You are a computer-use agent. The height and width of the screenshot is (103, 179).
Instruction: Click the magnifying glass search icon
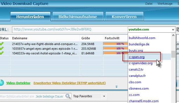[68, 96]
